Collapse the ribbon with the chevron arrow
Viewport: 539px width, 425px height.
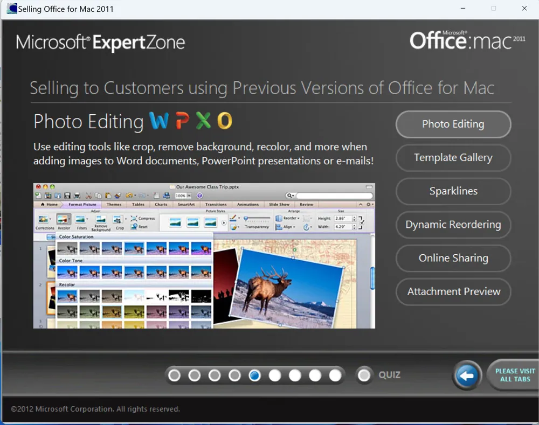tap(361, 205)
